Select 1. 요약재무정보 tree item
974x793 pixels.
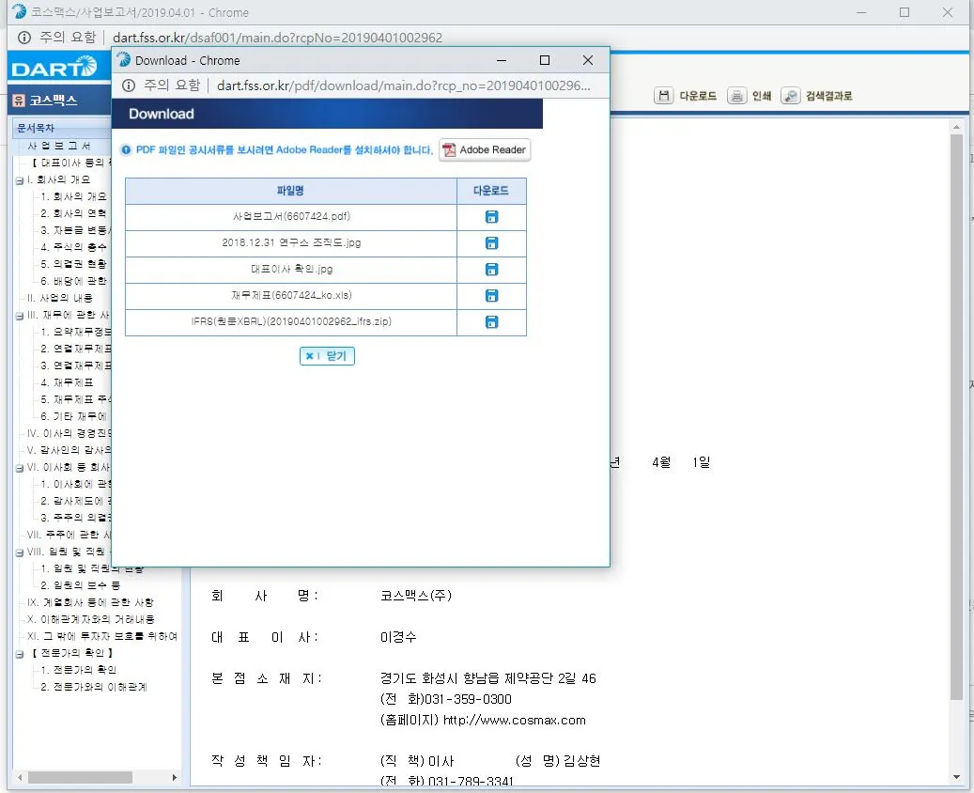point(76,332)
